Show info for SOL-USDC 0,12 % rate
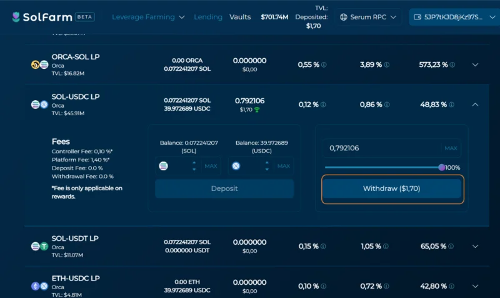The height and width of the screenshot is (298, 500). pyautogui.click(x=323, y=105)
